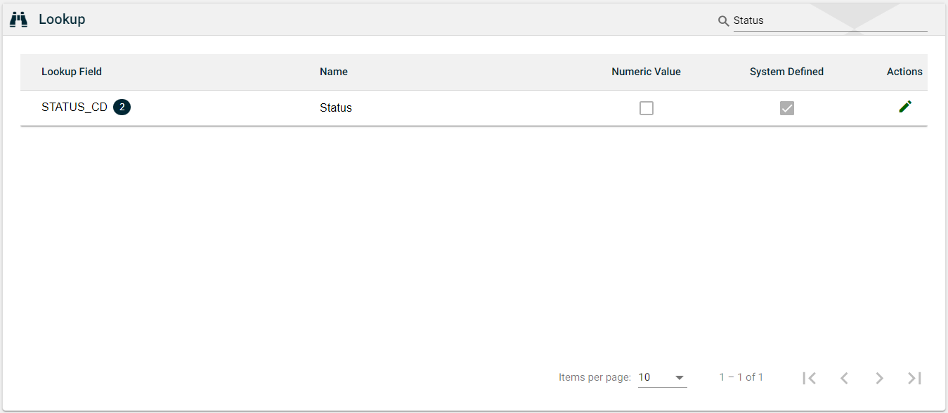Jump to the last page
The image size is (948, 413).
click(914, 378)
